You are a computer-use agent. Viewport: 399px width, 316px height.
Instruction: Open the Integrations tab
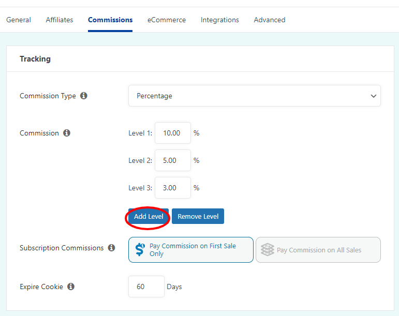220,20
